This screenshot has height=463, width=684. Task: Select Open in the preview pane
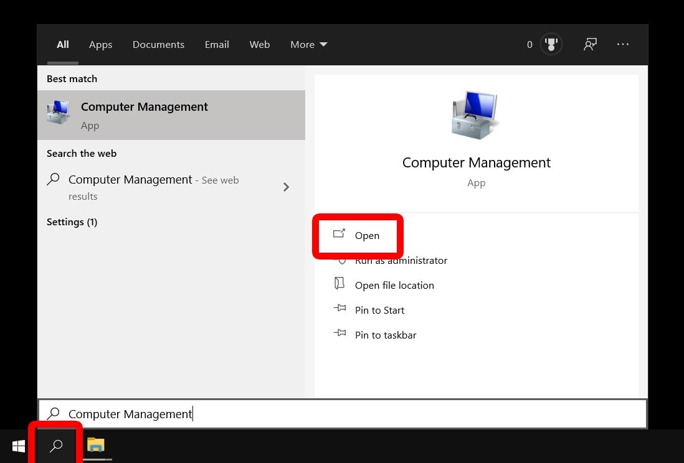pos(367,236)
